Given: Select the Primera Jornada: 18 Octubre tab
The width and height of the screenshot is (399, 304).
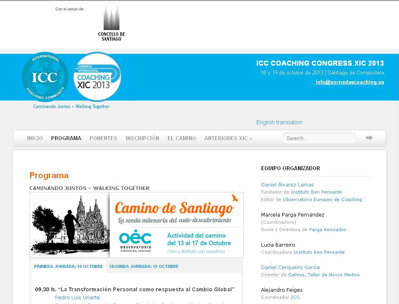Looking at the screenshot, I should coord(68,266).
